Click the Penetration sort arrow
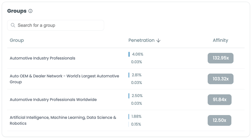 point(158,40)
